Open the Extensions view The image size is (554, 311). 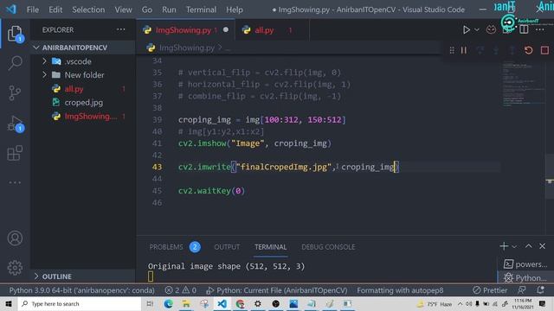point(15,153)
